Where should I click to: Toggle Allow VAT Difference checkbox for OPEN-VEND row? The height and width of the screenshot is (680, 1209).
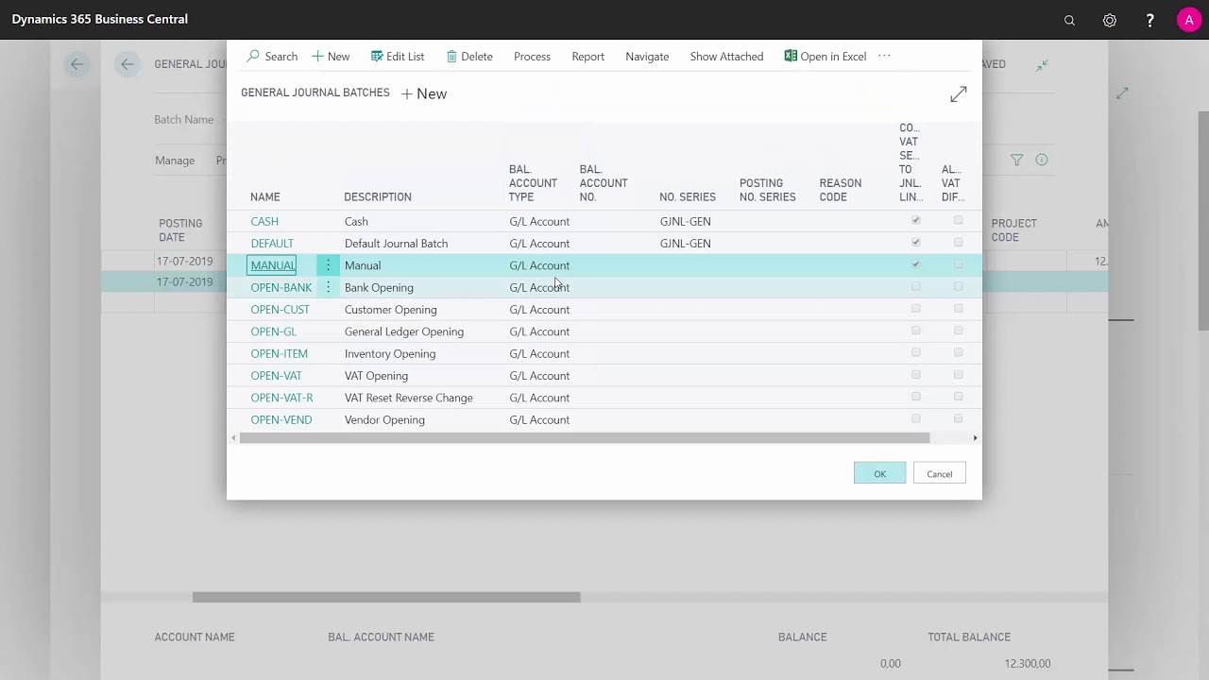tap(958, 419)
